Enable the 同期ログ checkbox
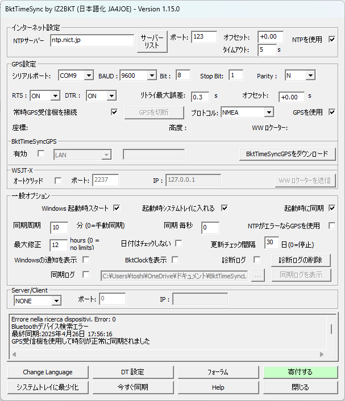345x401 pixels. pyautogui.click(x=86, y=275)
